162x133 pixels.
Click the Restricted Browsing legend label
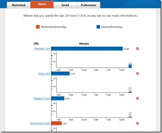point(53,27)
